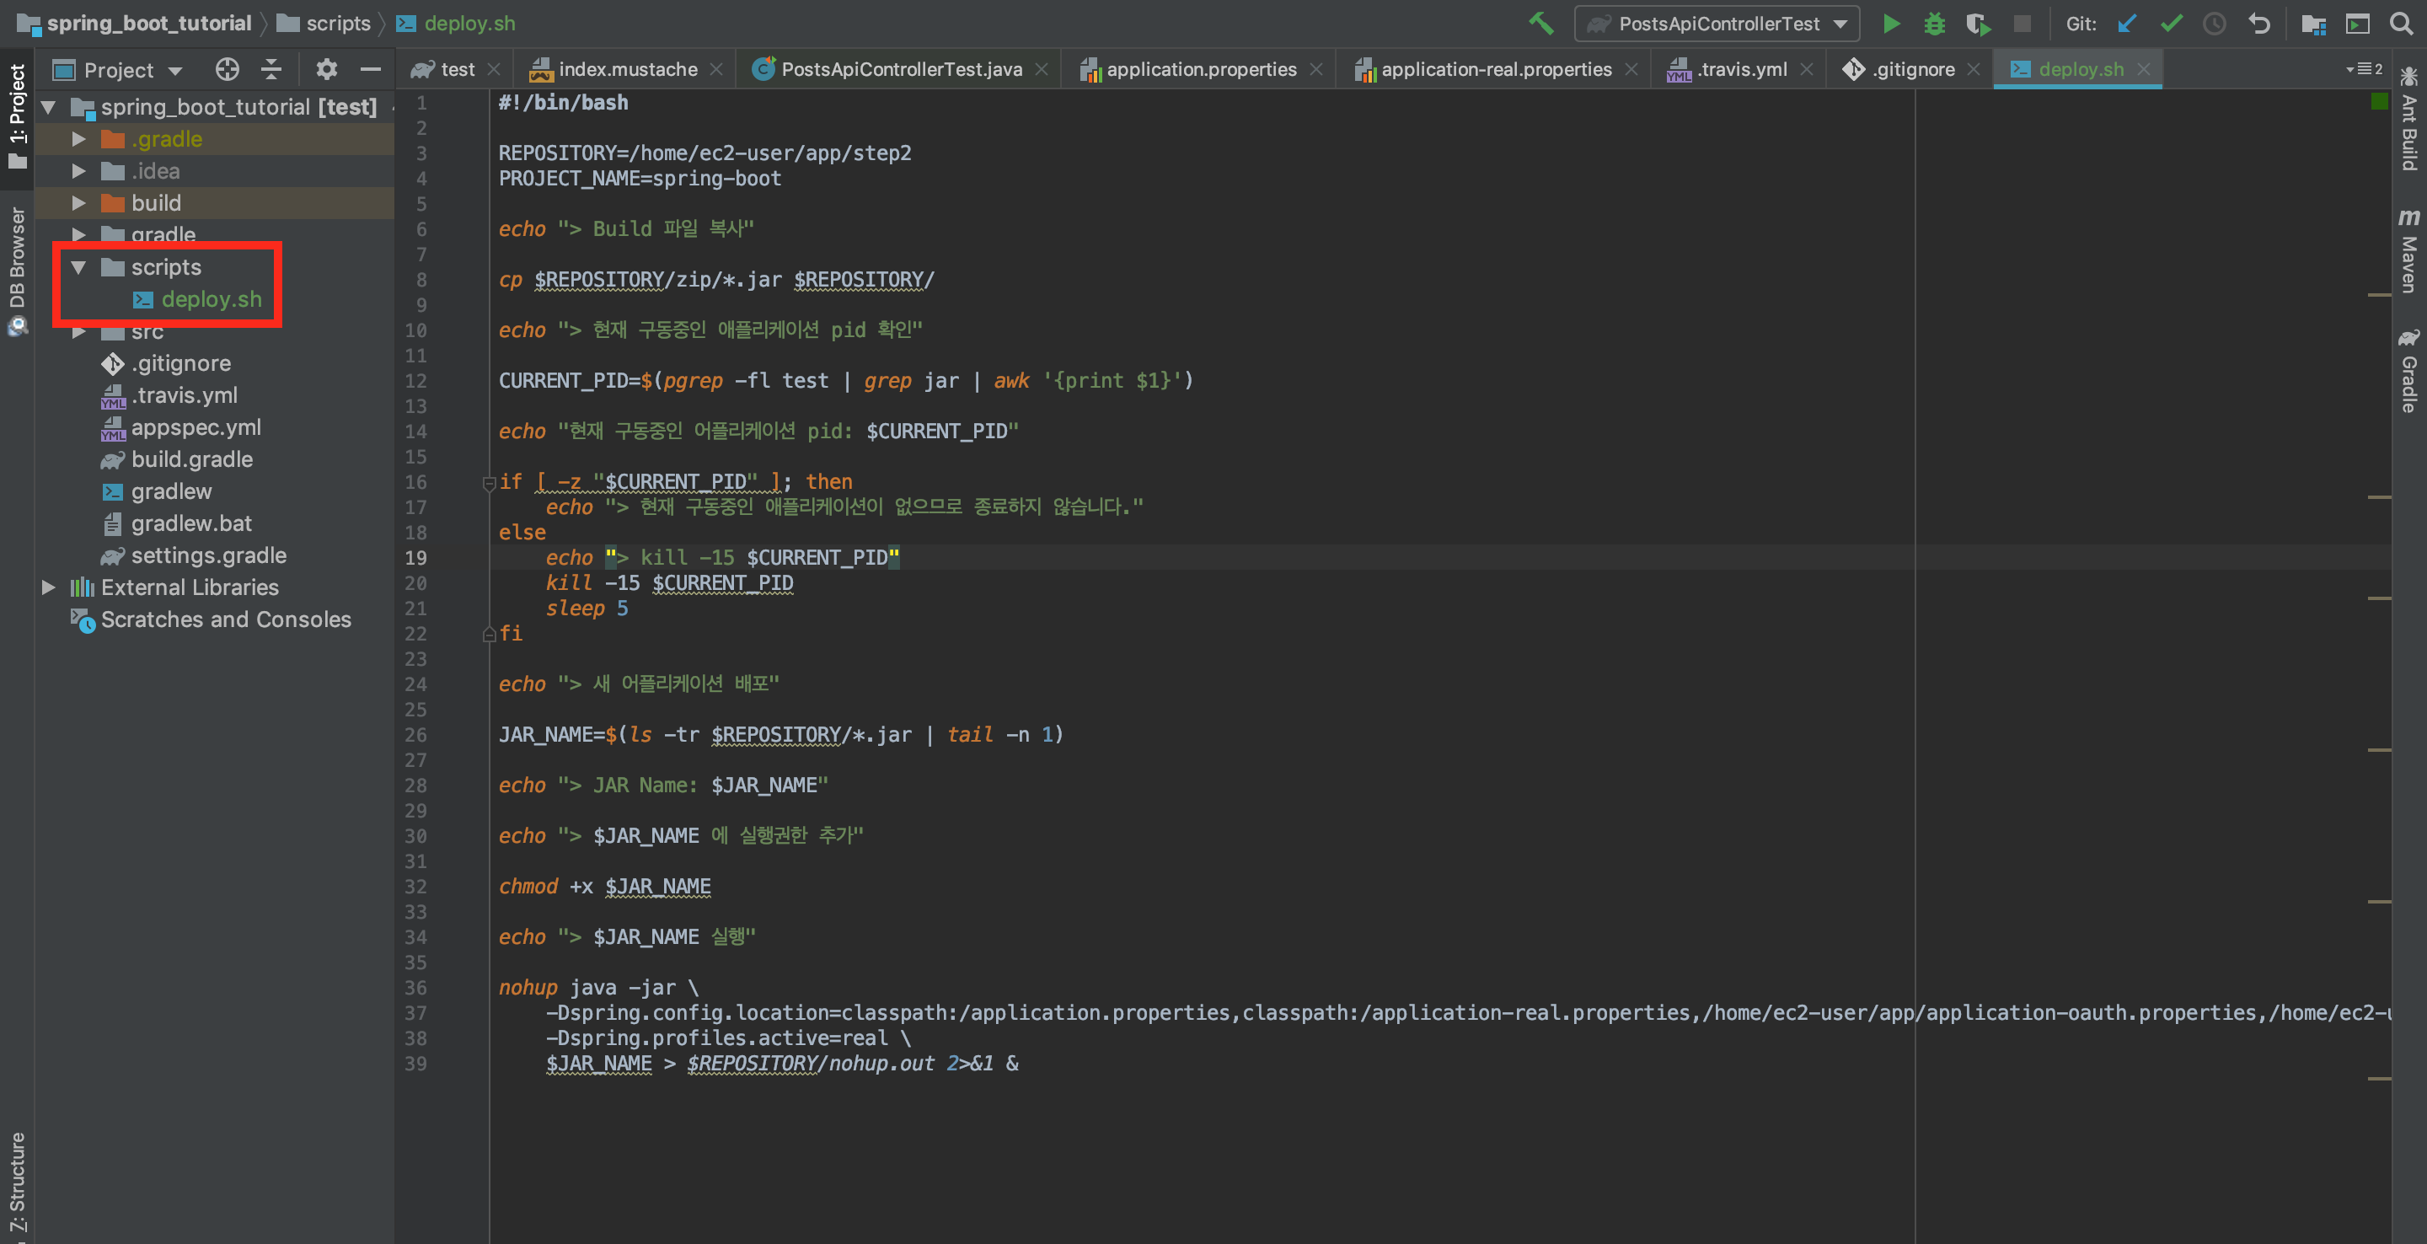Screen dimensions: 2427x1244
Task: Start debugging with the bug icon
Action: (x=1933, y=24)
